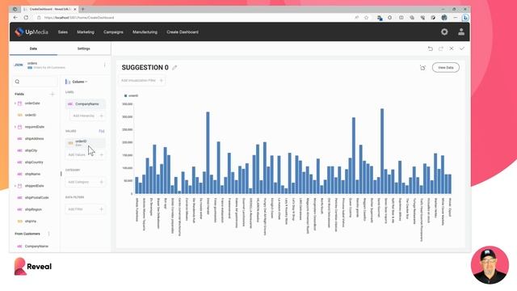Image resolution: width=517 pixels, height=291 pixels.
Task: Click the browser split screen icon
Action: 401,18
